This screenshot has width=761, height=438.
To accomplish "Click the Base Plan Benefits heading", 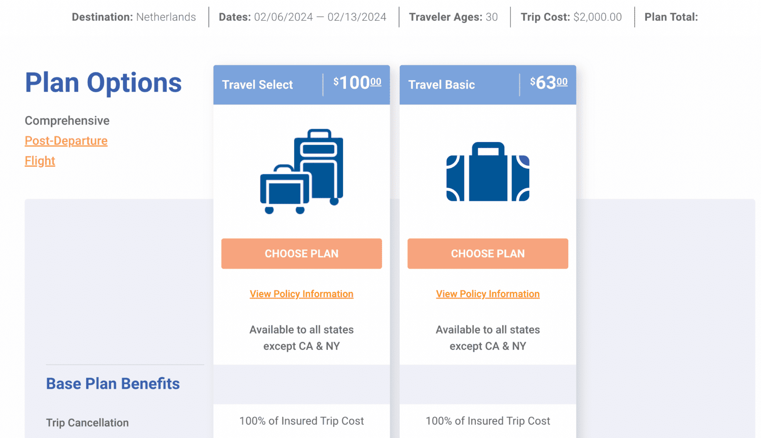I will (113, 384).
